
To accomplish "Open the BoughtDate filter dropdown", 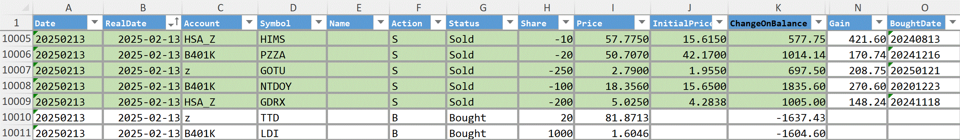I will 952,23.
